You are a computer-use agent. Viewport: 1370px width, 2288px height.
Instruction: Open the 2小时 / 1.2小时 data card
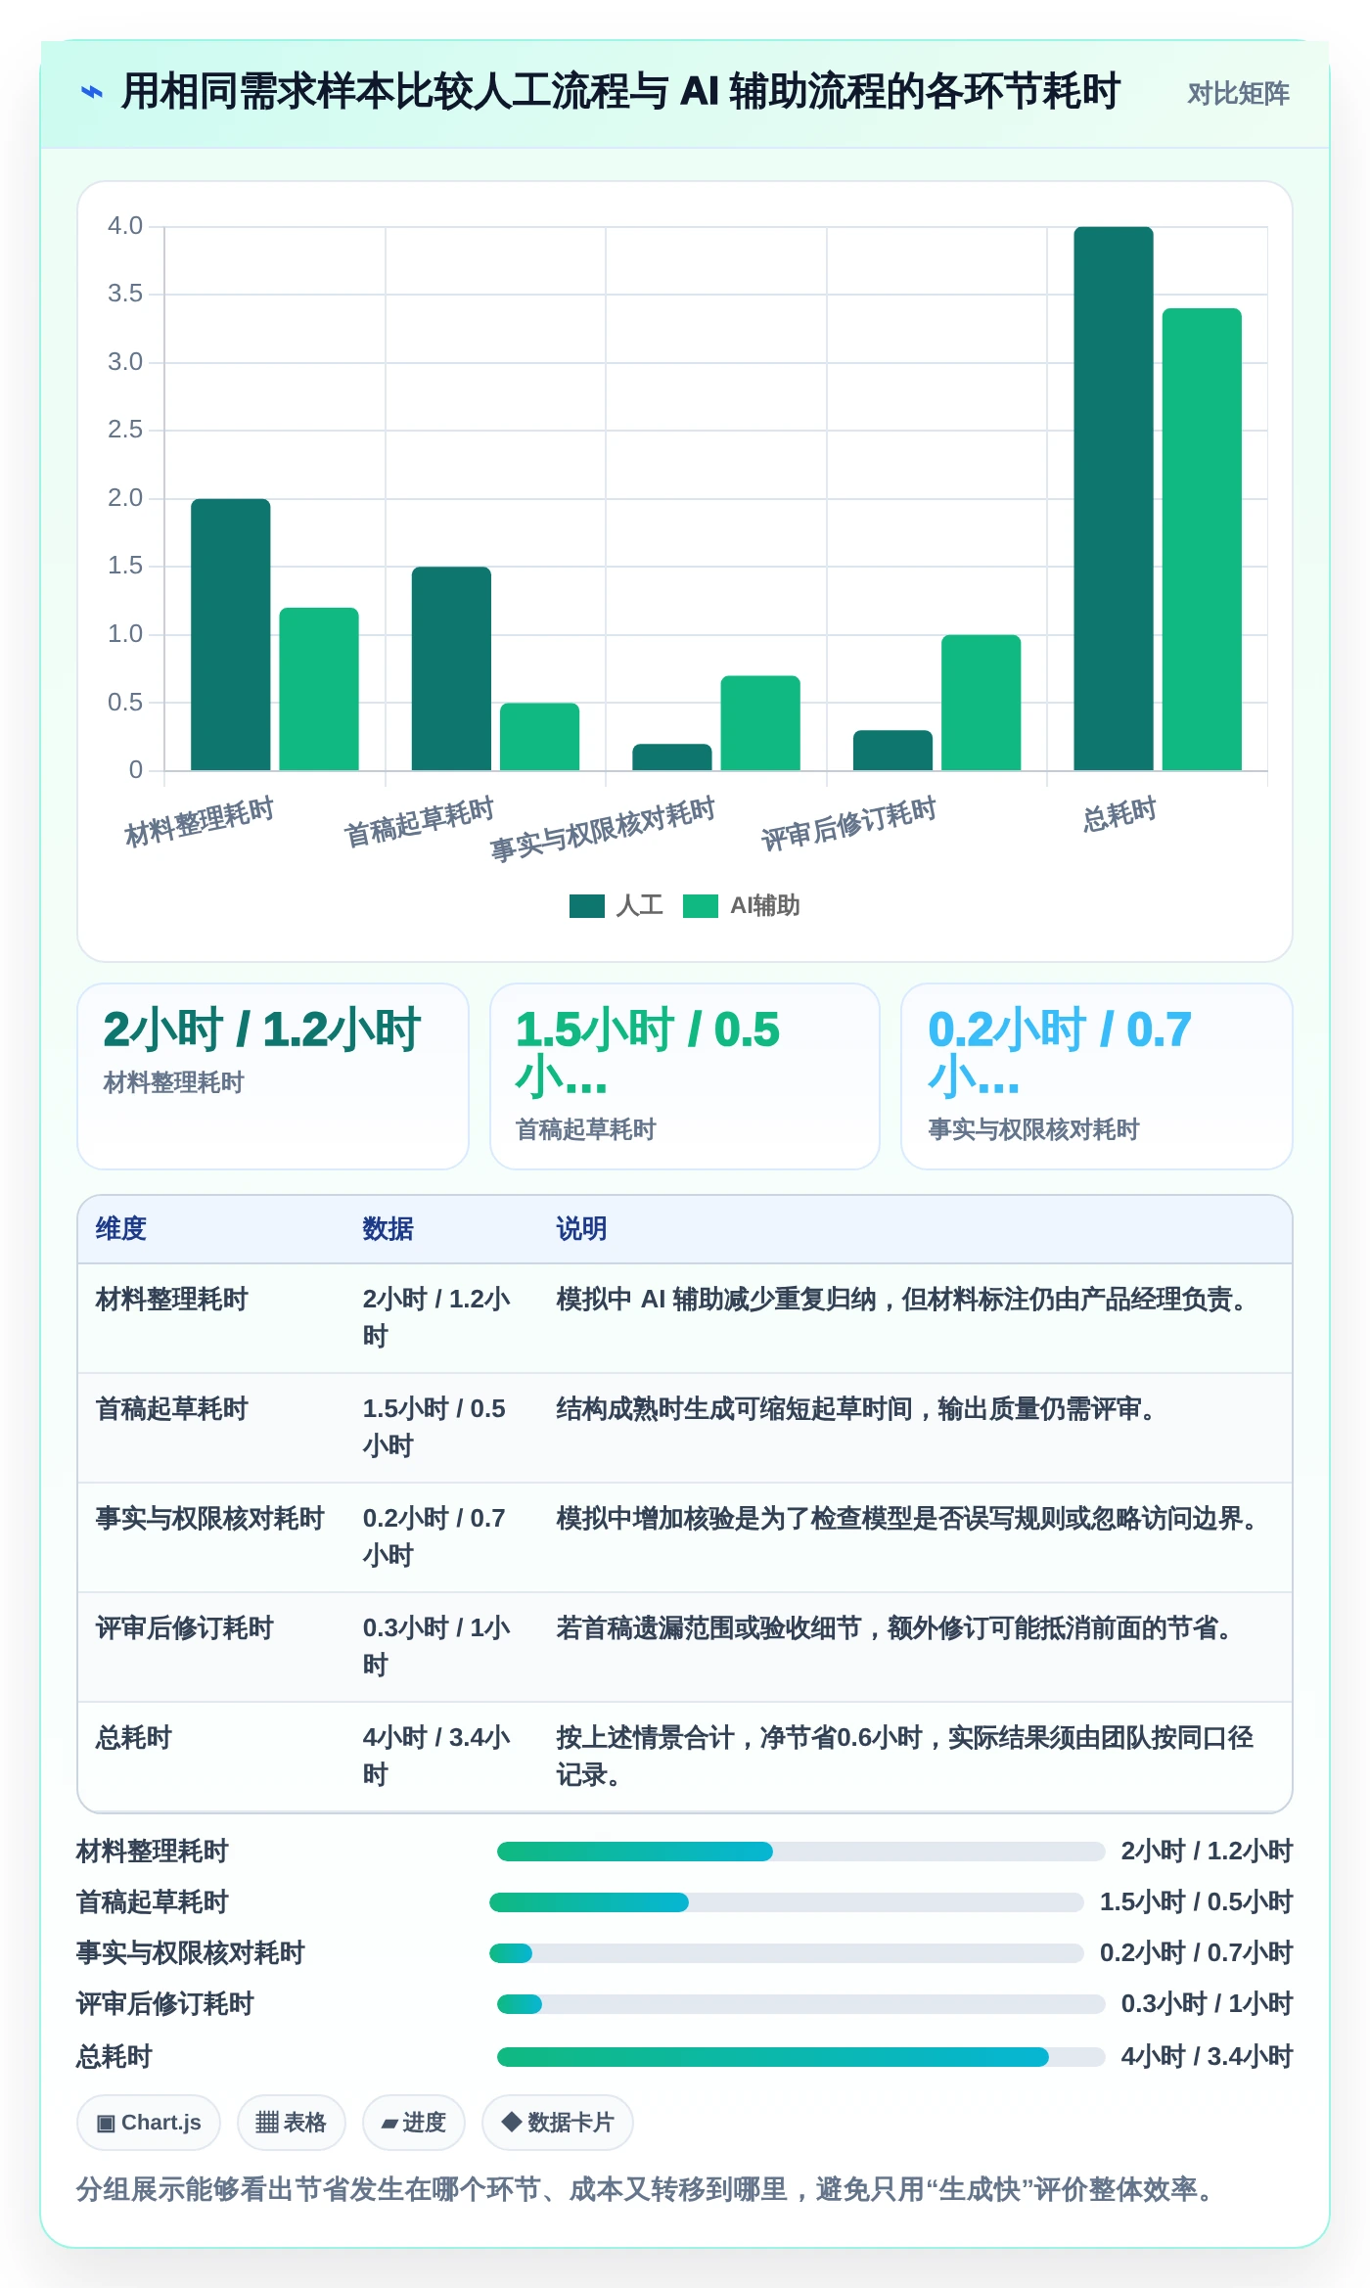[x=273, y=1076]
